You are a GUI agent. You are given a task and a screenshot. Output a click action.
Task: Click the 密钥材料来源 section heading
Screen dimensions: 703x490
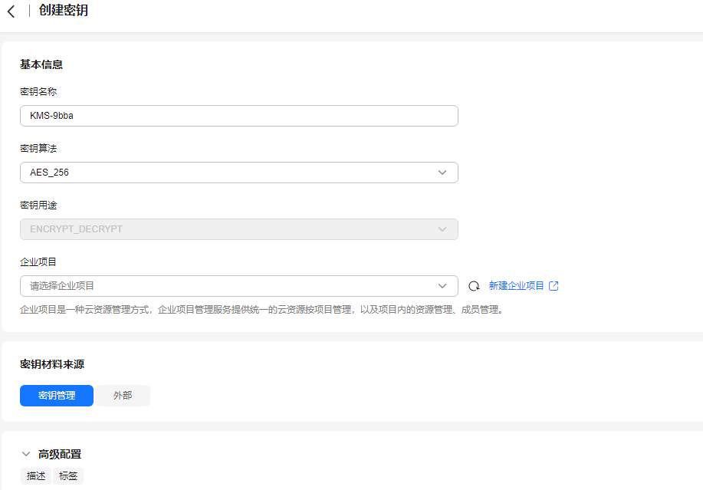(52, 364)
